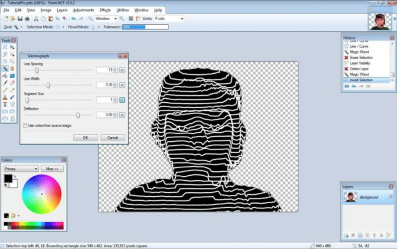This screenshot has width=397, height=249.
Task: Open the Adjustments menu
Action: [x=83, y=10]
